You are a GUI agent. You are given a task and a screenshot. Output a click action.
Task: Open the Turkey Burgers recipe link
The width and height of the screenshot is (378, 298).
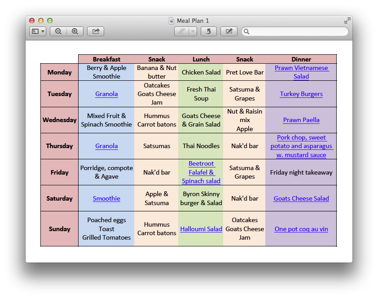(x=301, y=94)
